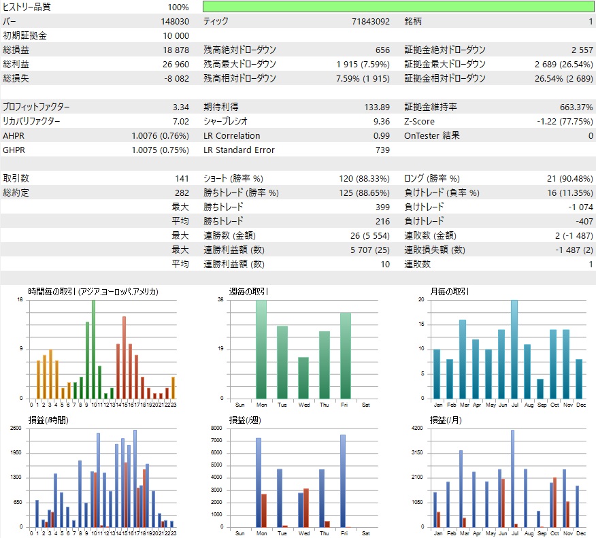Click the green history quality progress bar
Image resolution: width=596 pixels, height=538 pixels.
(x=398, y=7)
